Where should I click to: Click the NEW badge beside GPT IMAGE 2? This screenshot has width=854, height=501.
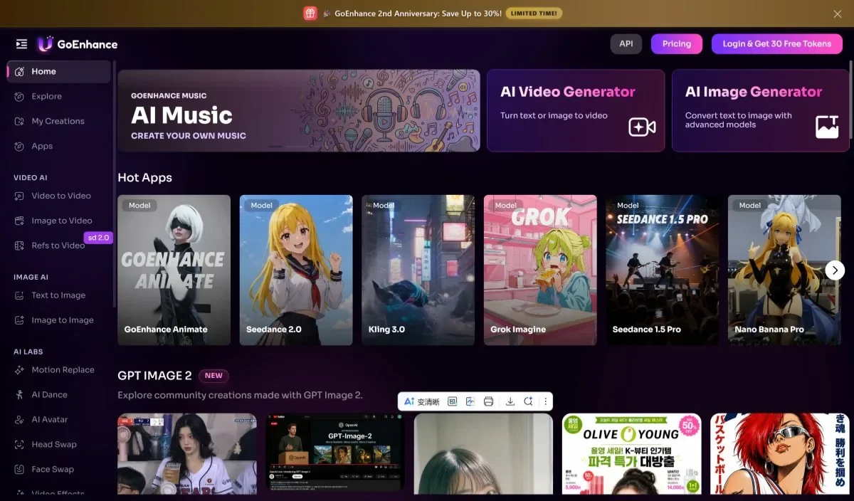click(x=213, y=376)
